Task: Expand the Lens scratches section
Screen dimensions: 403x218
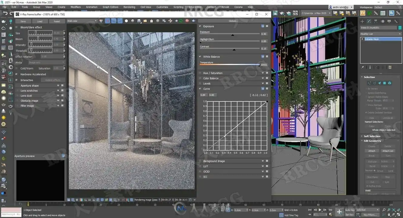Action: 58,91
